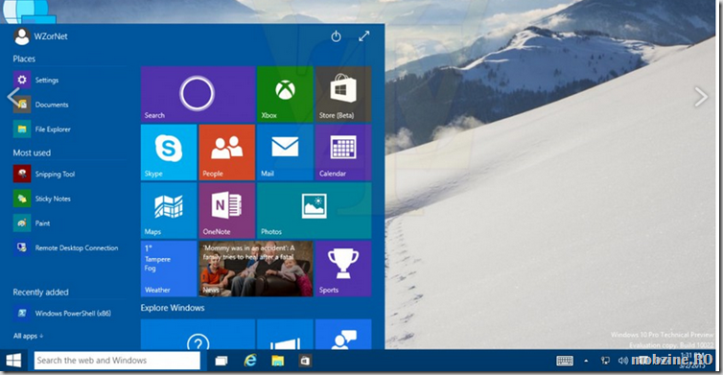This screenshot has height=375, width=723.
Task: Show hidden system tray icons
Action: [x=586, y=361]
